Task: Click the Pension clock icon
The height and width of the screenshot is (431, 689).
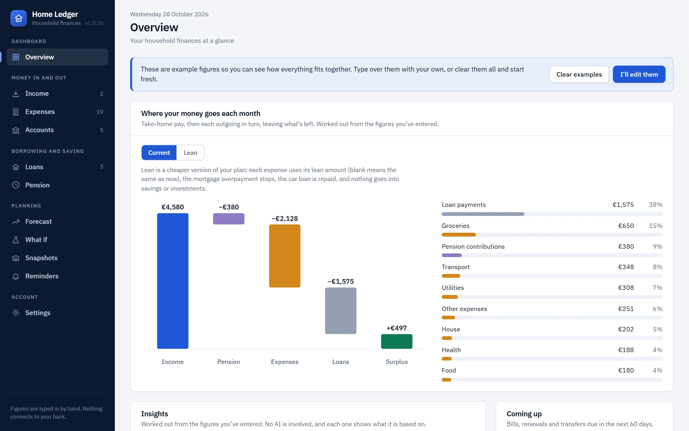Action: tap(16, 185)
